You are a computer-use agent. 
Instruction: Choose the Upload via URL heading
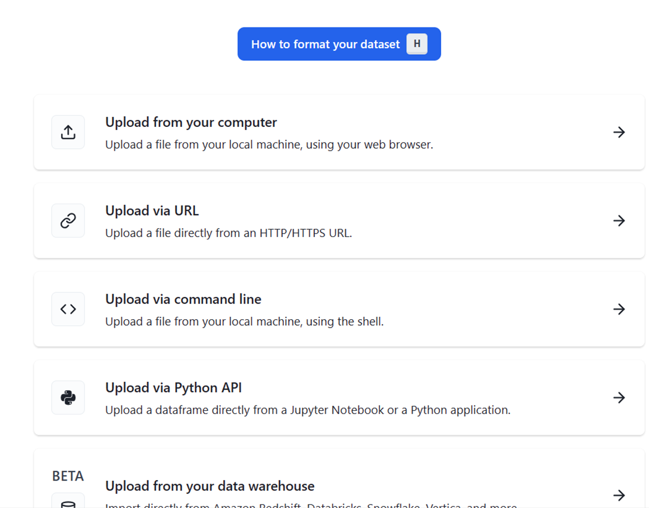[152, 211]
